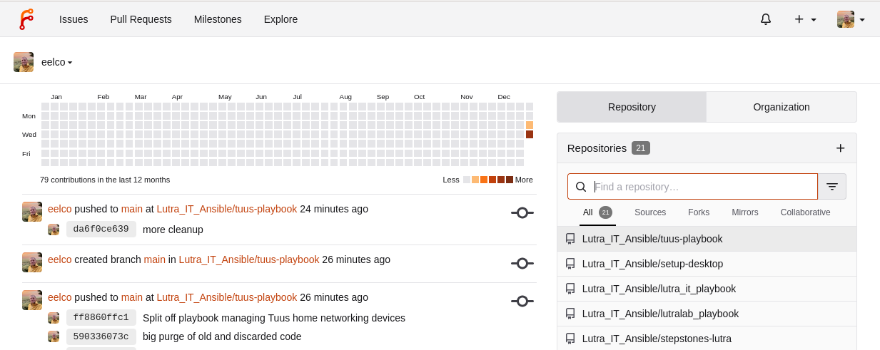This screenshot has width=880, height=350.
Task: Click the dark red heatmap contribution cell
Action: (x=530, y=134)
